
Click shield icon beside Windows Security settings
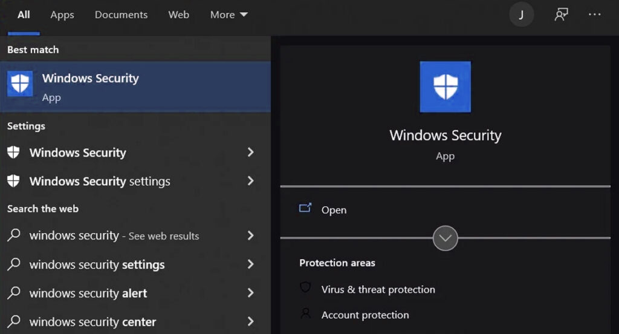point(13,181)
